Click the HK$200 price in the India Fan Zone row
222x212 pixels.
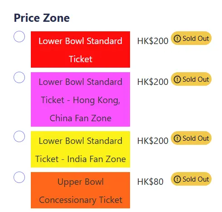click(153, 141)
